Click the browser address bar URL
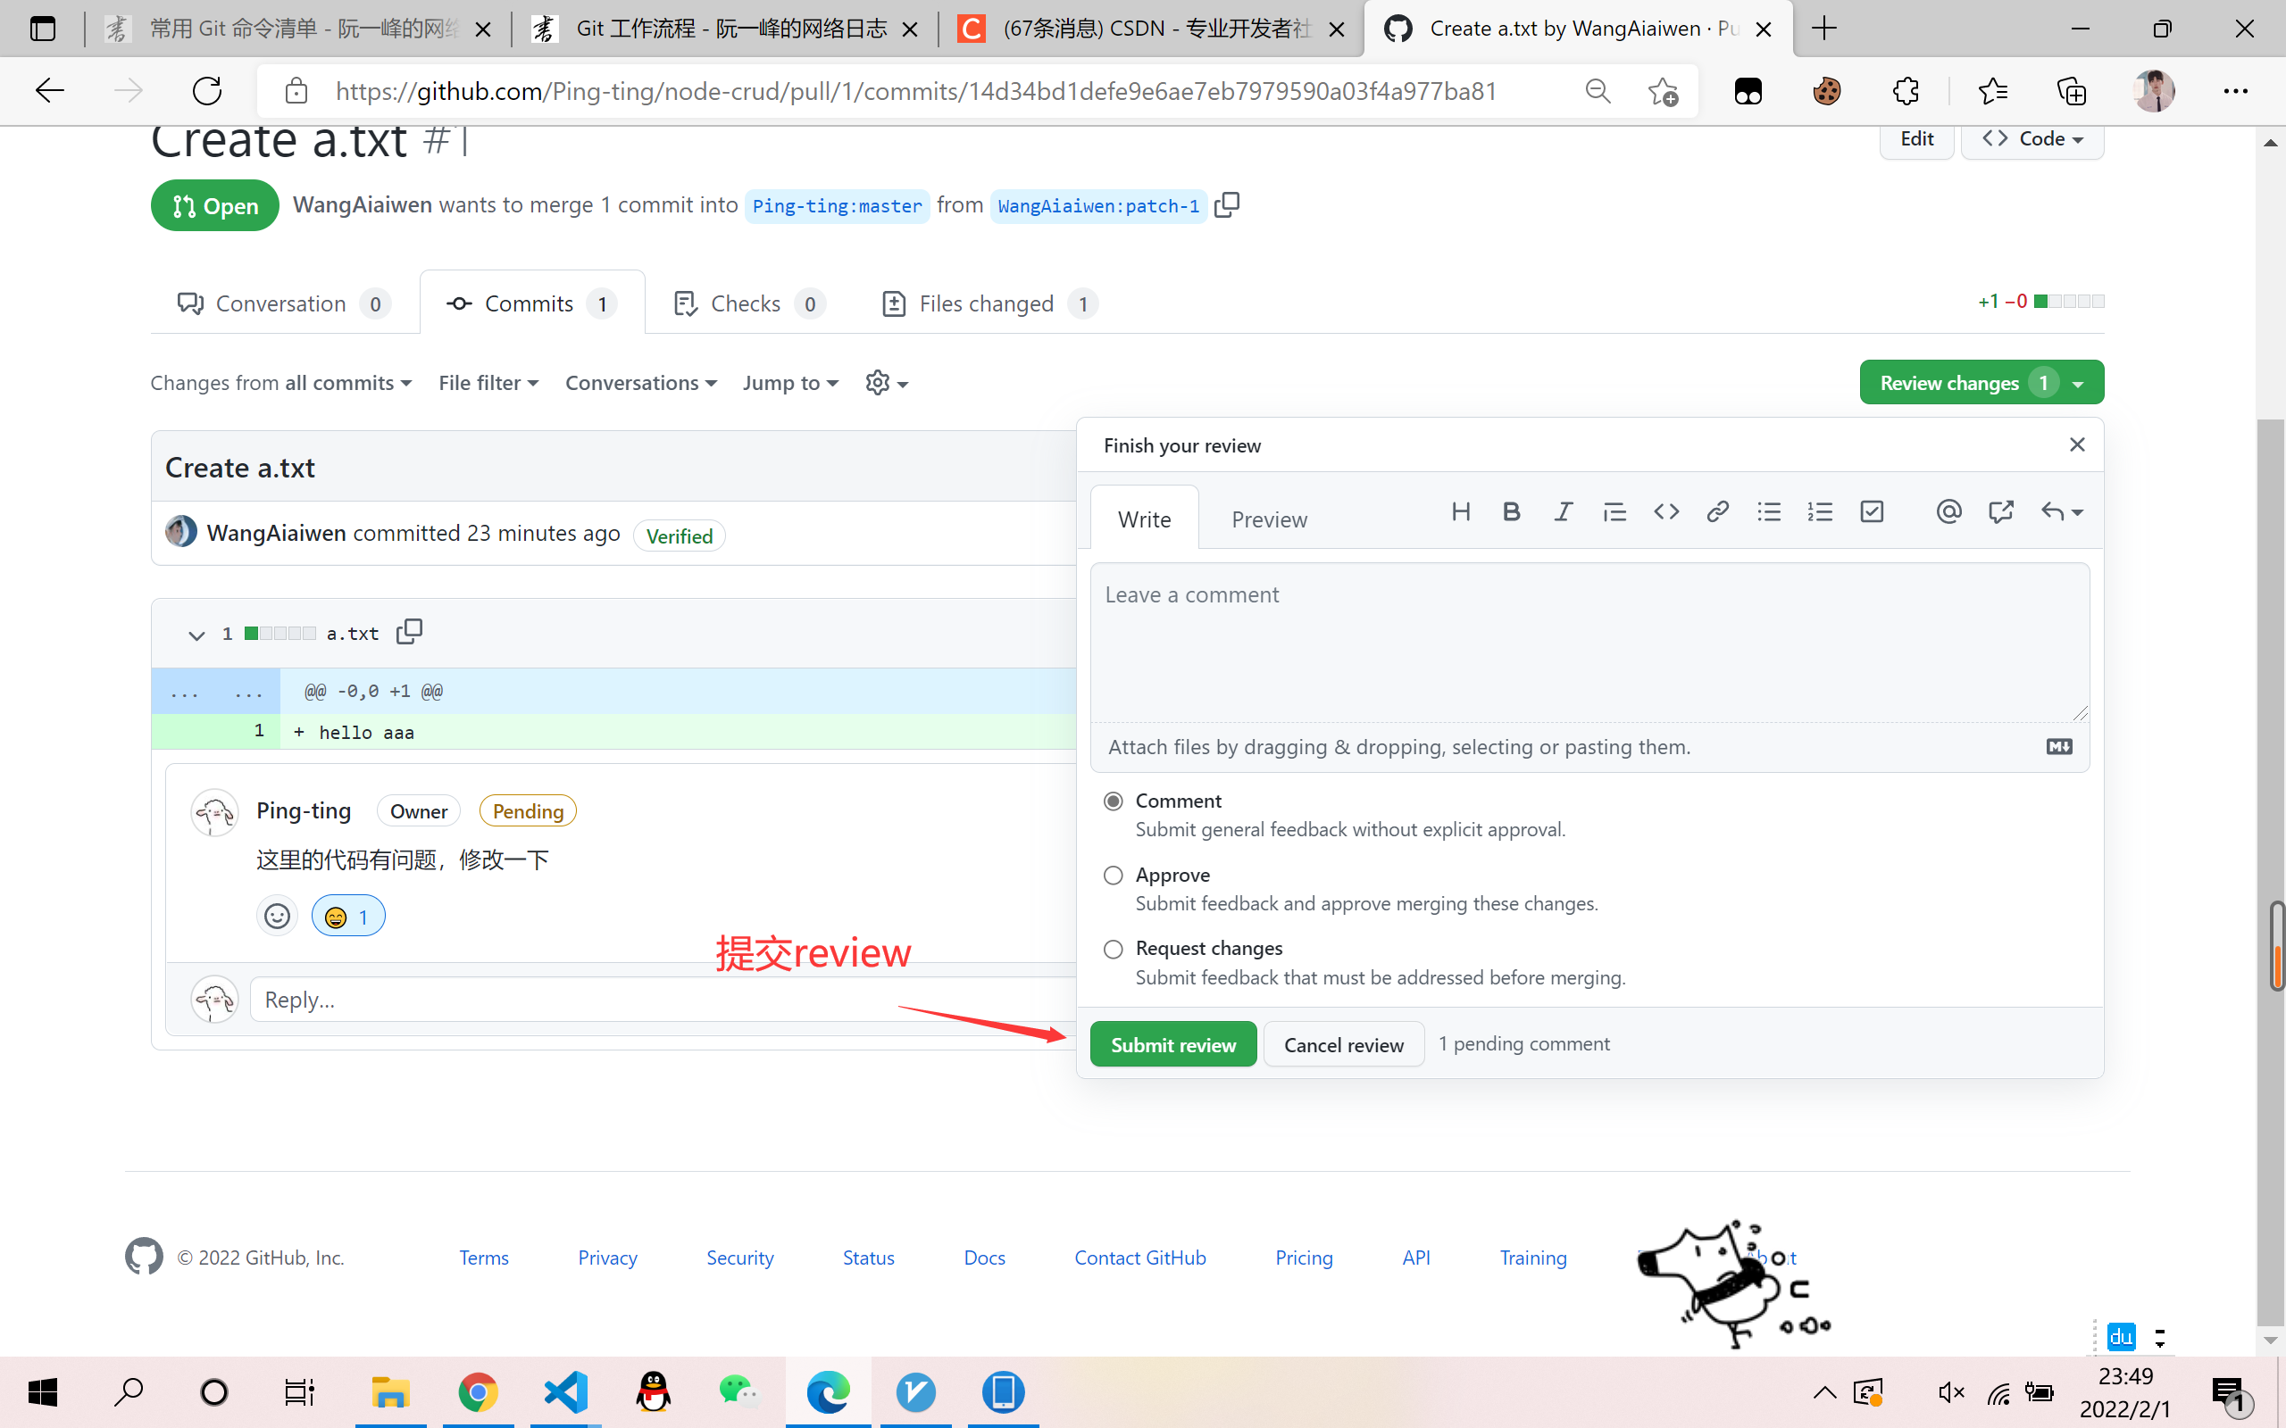This screenshot has width=2286, height=1428. (x=915, y=92)
